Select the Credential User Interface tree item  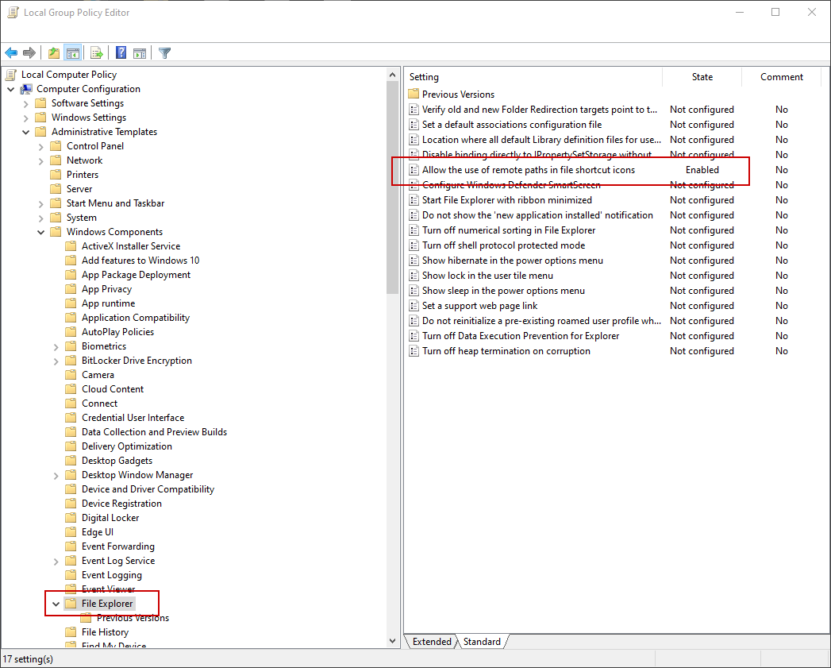(x=133, y=418)
